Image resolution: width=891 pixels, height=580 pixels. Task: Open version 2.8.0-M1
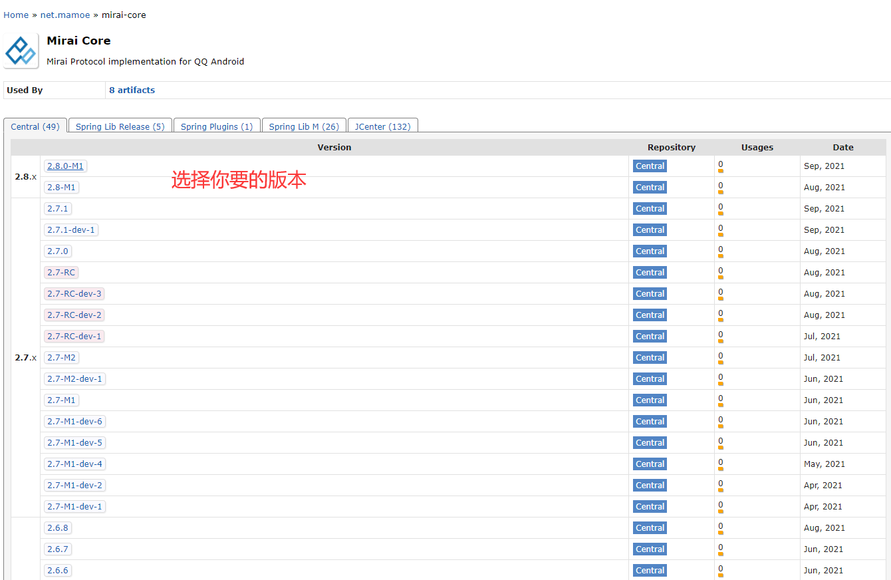coord(65,166)
